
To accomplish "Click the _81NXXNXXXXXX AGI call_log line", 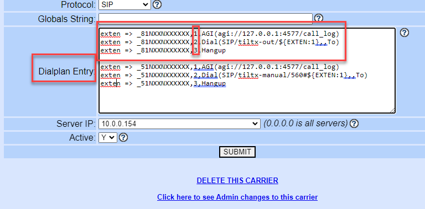I will click(x=220, y=34).
